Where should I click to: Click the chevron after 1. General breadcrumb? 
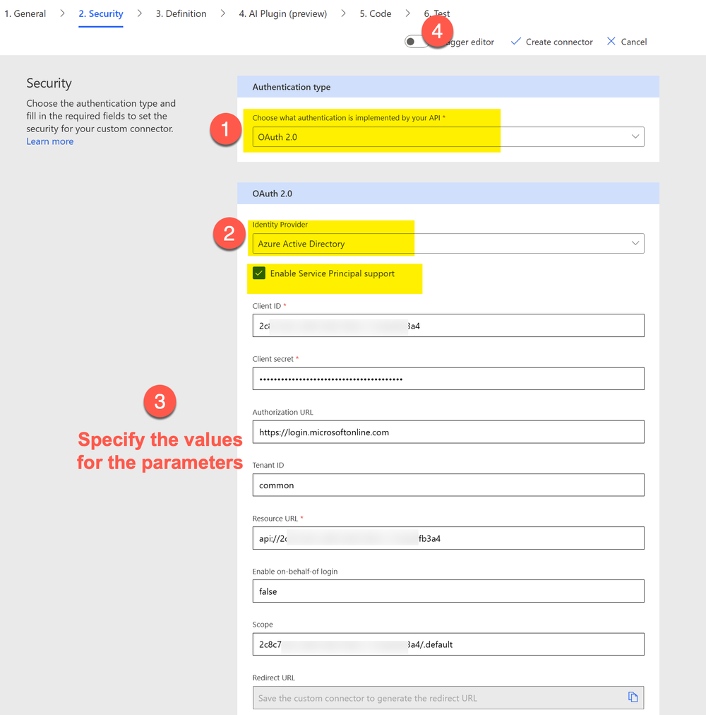[61, 13]
